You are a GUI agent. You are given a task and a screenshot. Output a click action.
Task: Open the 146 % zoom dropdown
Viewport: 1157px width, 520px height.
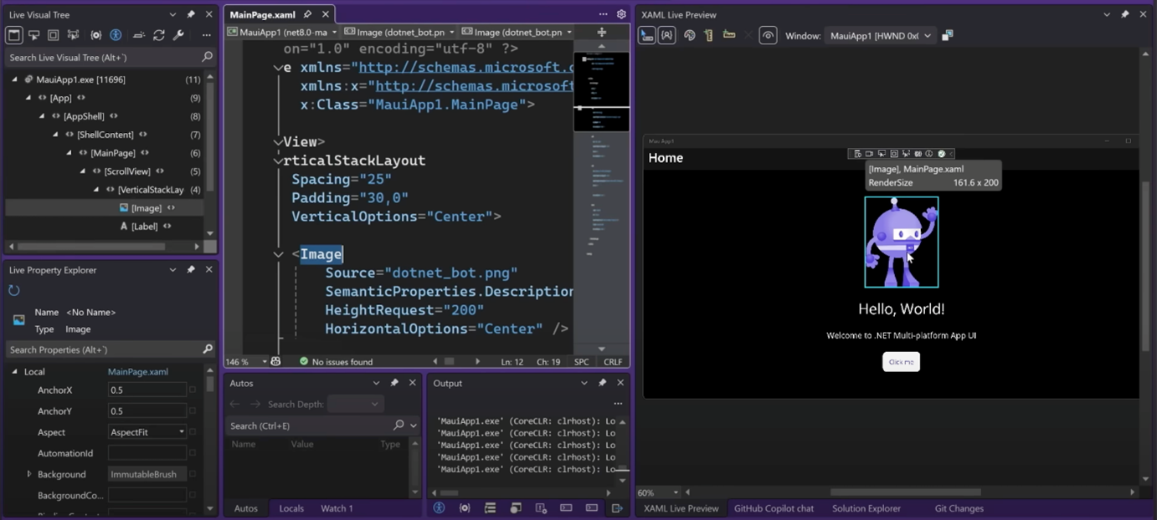(x=265, y=362)
